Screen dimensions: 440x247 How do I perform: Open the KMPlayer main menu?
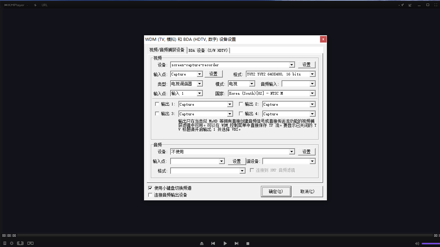(x=15, y=5)
